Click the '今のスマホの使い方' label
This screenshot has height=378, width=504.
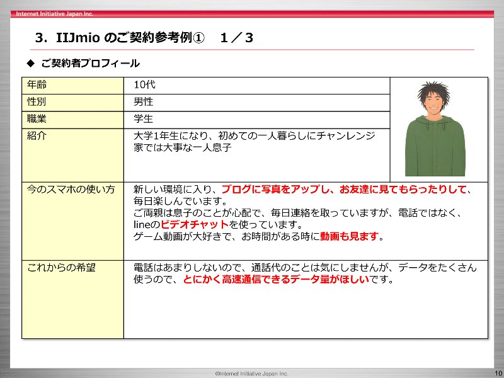pos(71,190)
